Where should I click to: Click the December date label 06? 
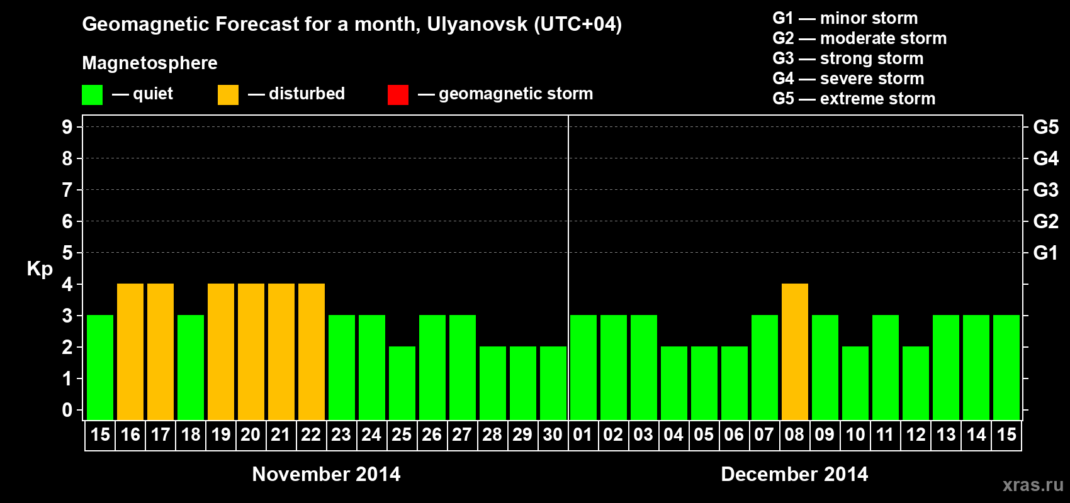(x=734, y=435)
